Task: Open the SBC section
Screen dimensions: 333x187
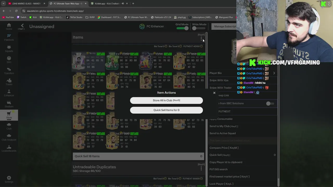Action: pyautogui.click(x=9, y=60)
